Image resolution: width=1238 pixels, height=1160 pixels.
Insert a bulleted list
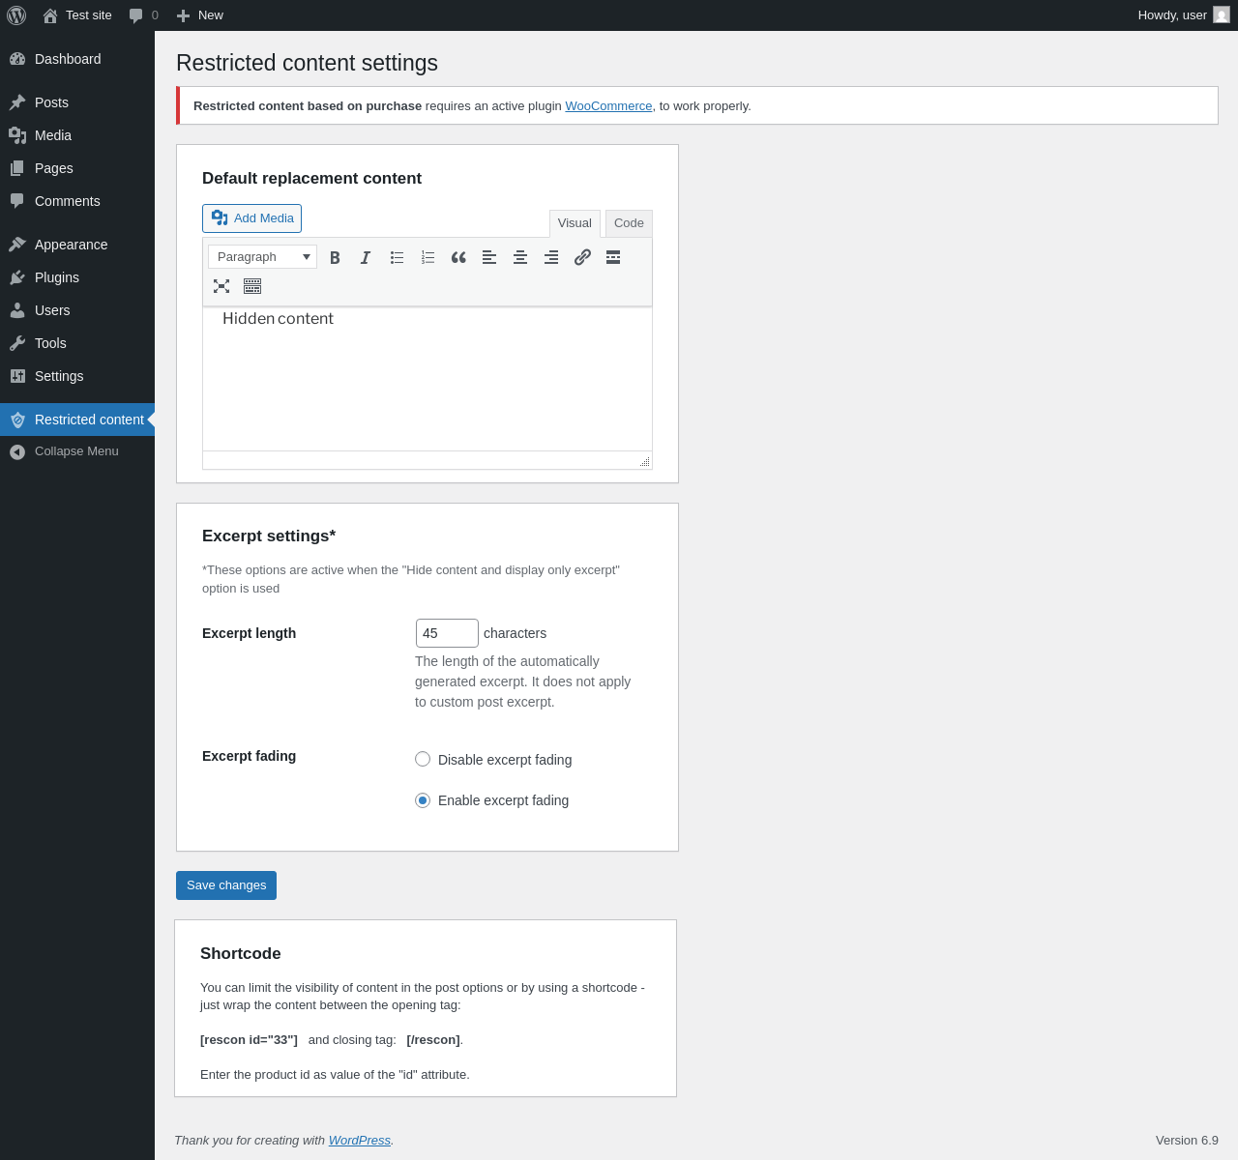click(x=397, y=257)
